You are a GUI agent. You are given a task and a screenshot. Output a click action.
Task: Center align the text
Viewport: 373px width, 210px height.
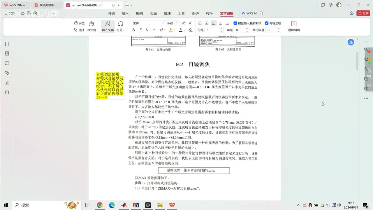click(x=220, y=23)
